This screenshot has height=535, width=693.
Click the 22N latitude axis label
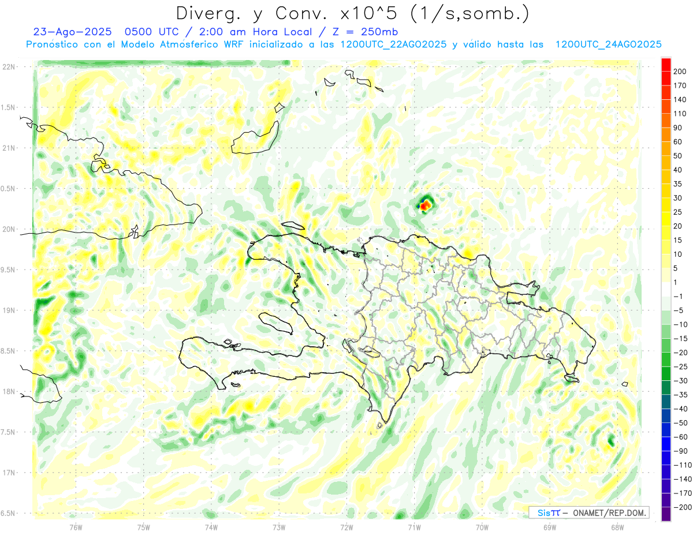tap(9, 67)
